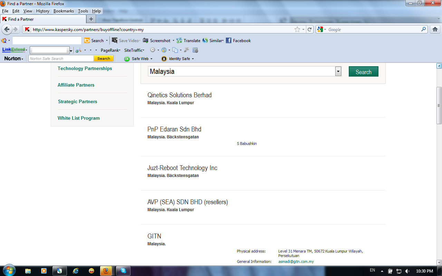The height and width of the screenshot is (276, 442).
Task: Open the Norton dropdown menu
Action: click(14, 59)
